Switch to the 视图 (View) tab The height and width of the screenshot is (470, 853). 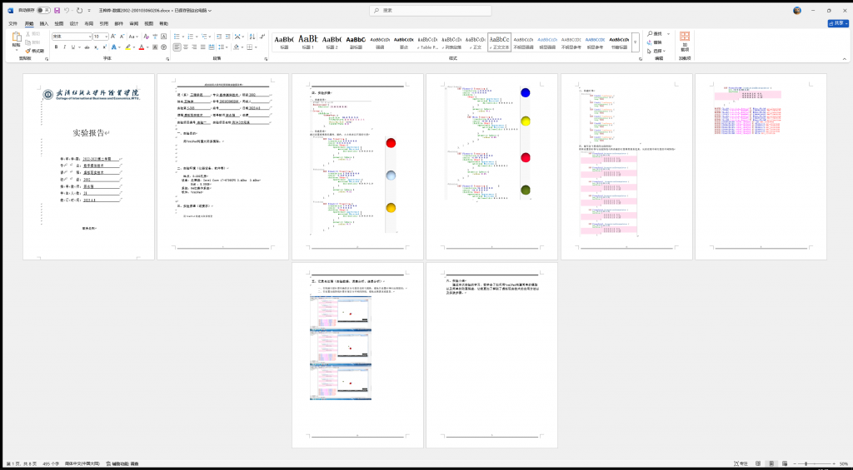pos(148,24)
